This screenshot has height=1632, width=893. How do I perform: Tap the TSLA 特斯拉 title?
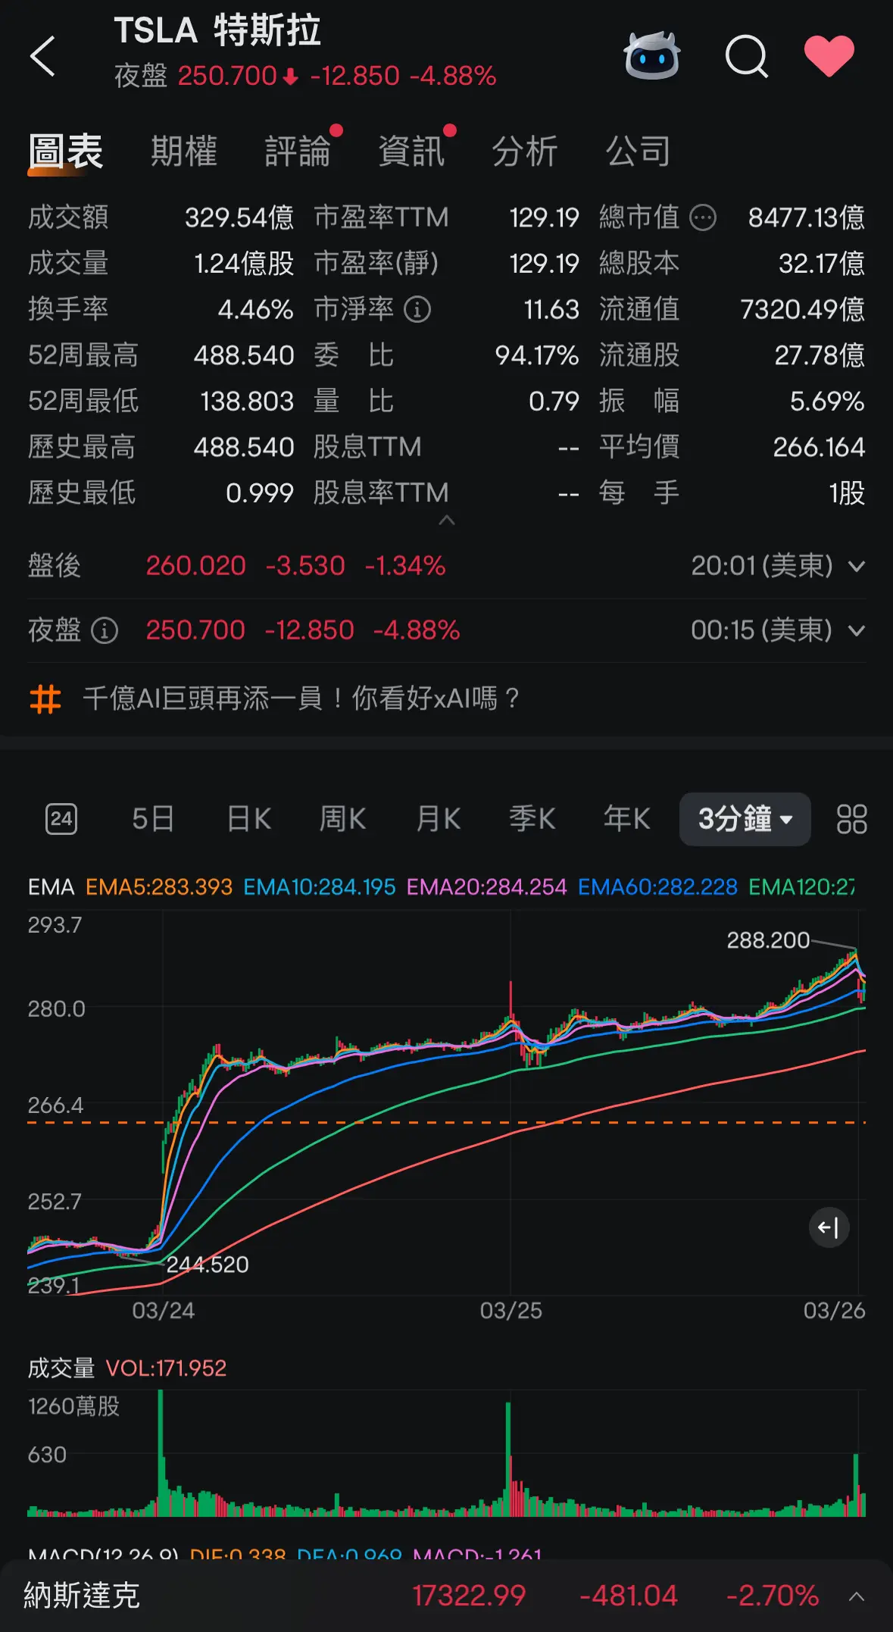coord(217,31)
